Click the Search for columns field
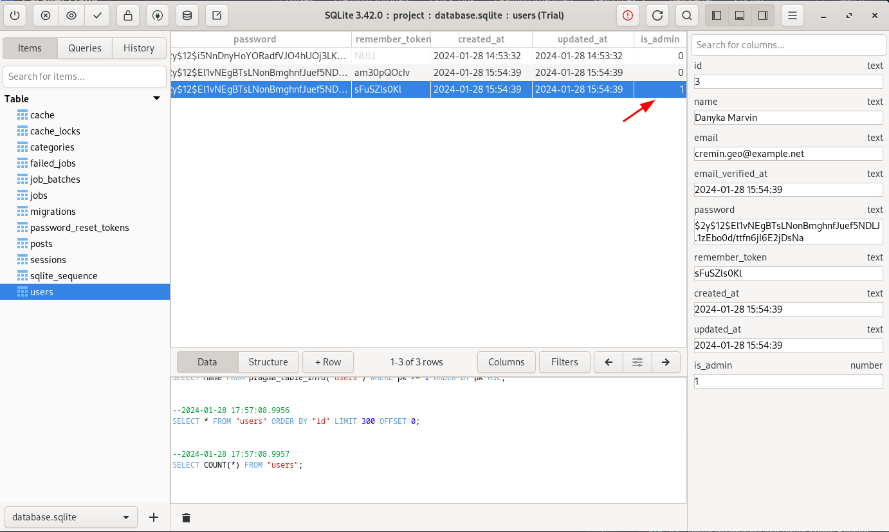Viewport: 889px width, 532px height. click(x=788, y=45)
